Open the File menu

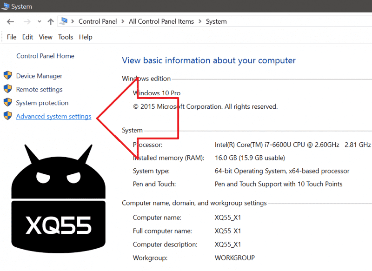12,37
